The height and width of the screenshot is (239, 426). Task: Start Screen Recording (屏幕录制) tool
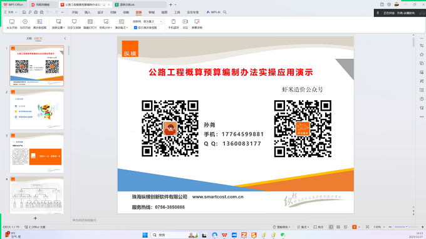(x=197, y=24)
